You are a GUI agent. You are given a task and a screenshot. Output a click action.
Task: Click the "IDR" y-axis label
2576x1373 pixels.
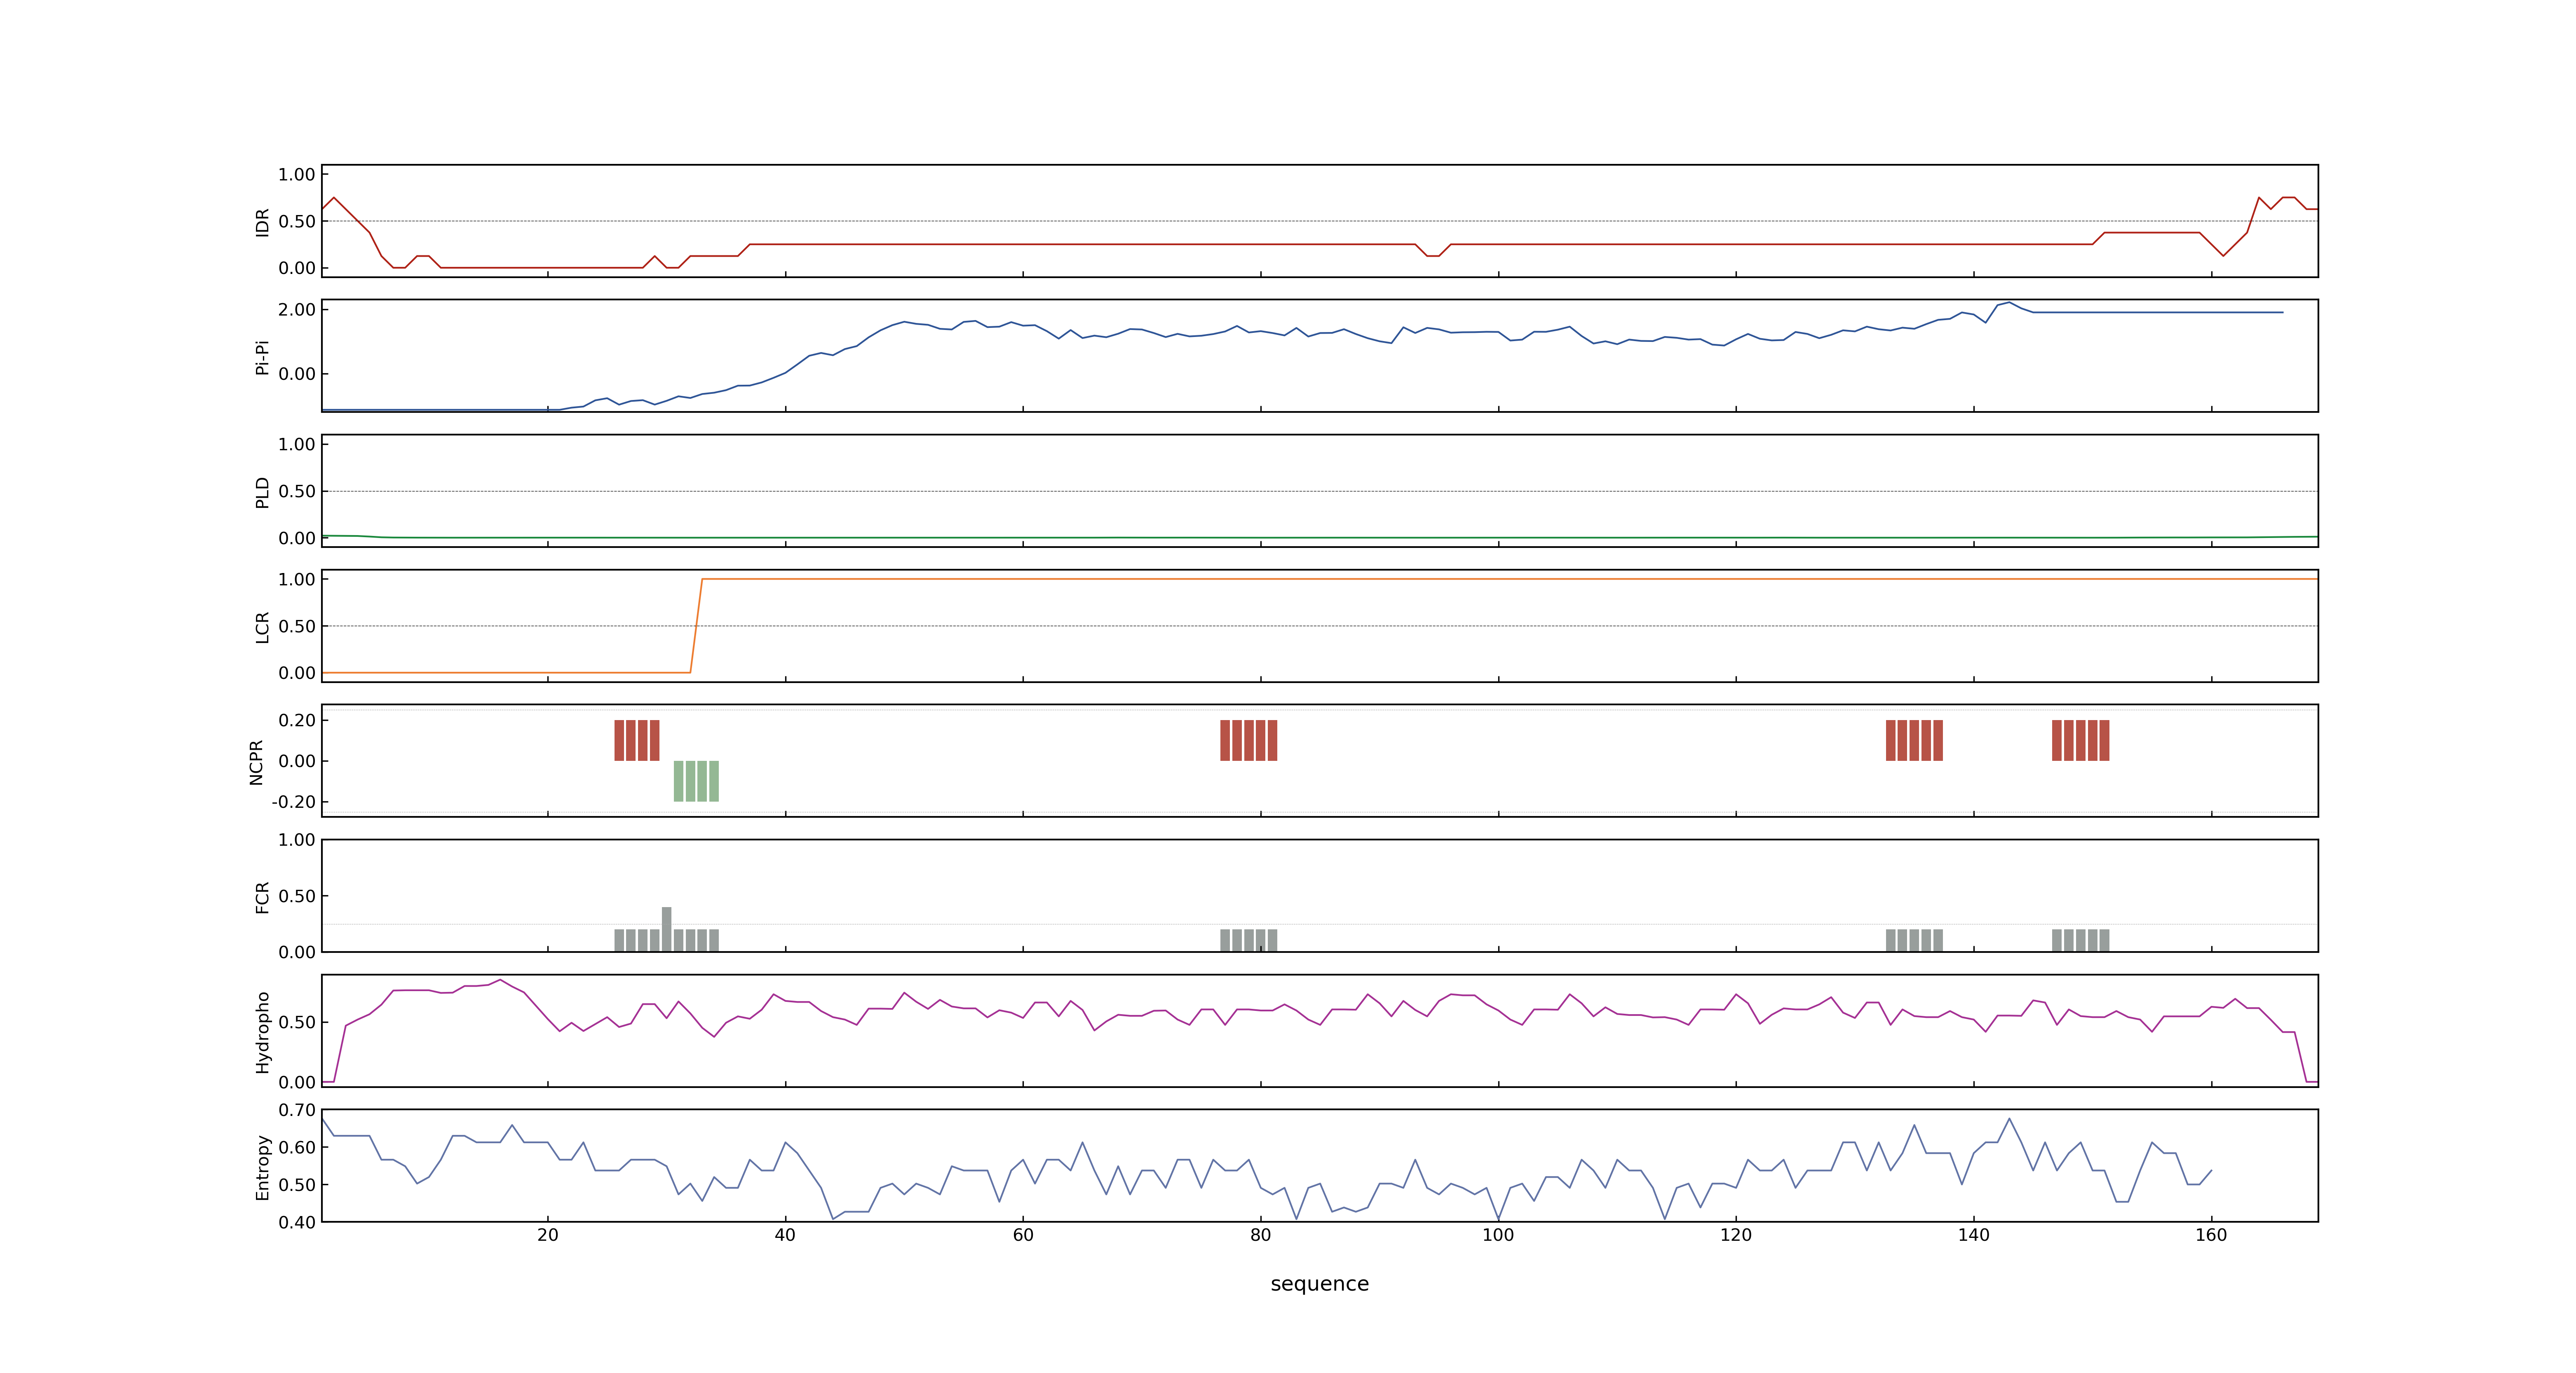[x=263, y=222]
